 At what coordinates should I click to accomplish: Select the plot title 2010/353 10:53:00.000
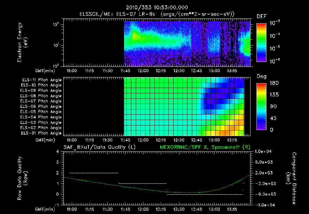tap(157, 8)
